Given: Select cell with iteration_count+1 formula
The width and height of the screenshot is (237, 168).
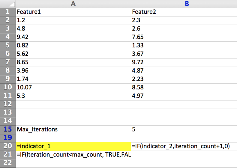Looking at the screenshot, I should pos(184,146).
